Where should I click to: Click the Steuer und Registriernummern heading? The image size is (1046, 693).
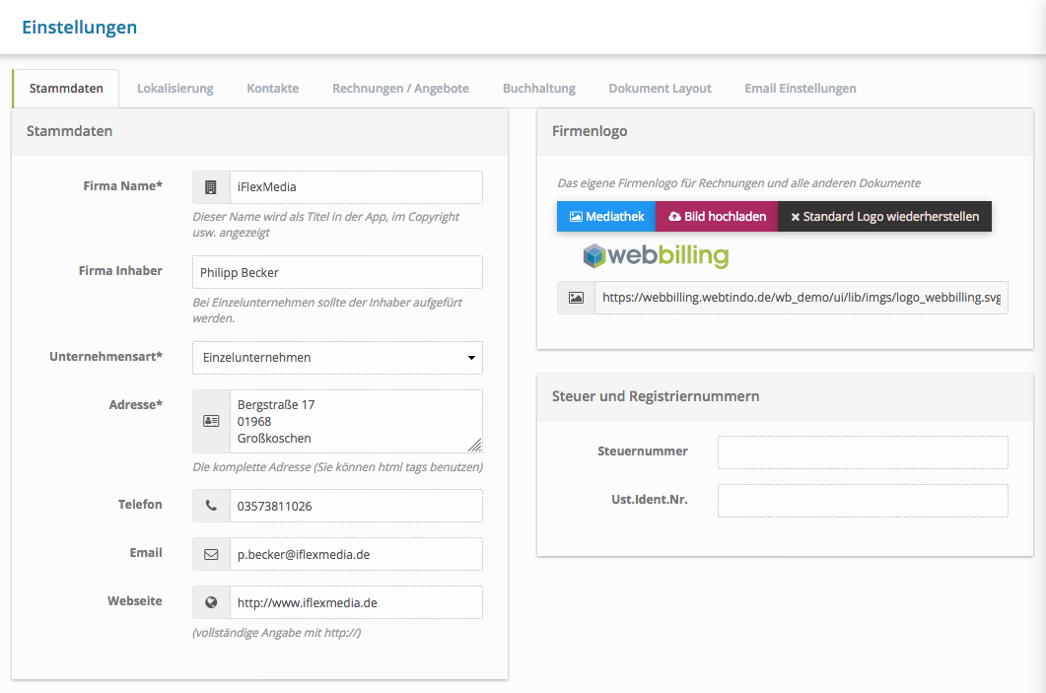click(x=656, y=396)
